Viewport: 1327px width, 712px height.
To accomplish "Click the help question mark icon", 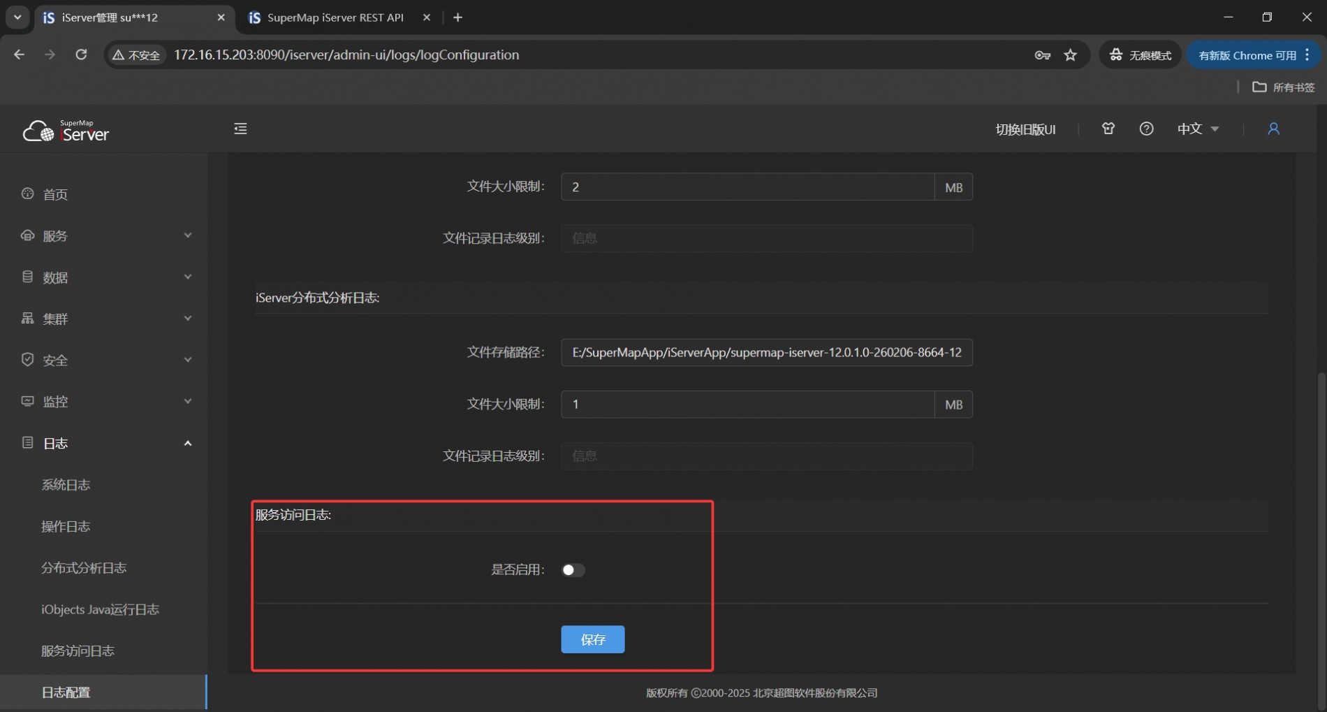I will click(1146, 129).
